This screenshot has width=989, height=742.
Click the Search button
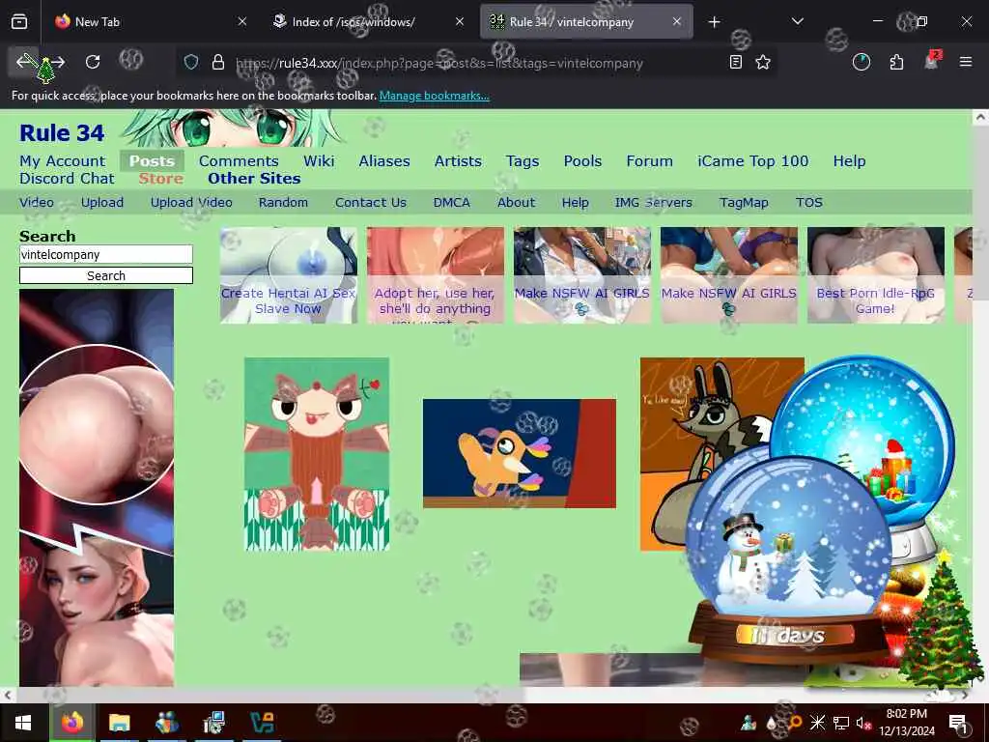[106, 275]
